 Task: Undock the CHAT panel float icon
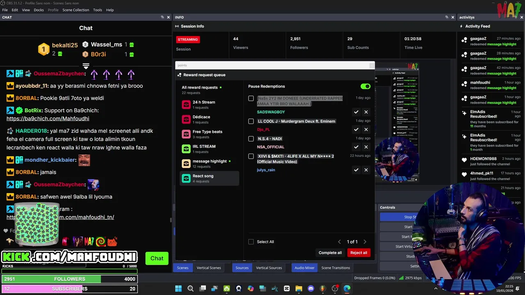[162, 17]
